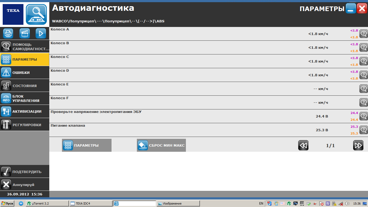
Task: Open help for Колесо E parameter
Action: click(x=363, y=89)
